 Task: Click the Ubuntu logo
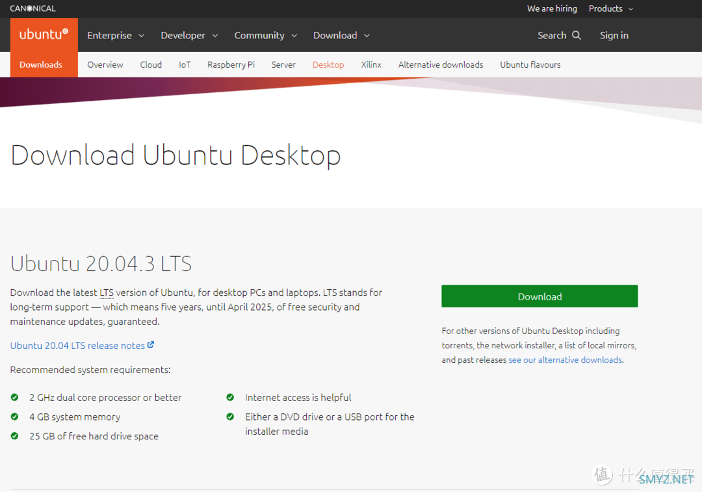44,34
